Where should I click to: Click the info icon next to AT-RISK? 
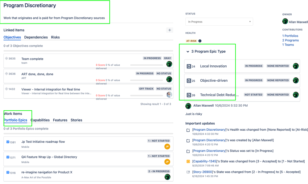point(200,41)
